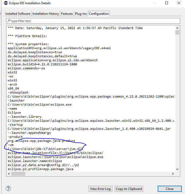Close the window with the X icon
185x194 pixels.
pyautogui.click(x=179, y=3)
